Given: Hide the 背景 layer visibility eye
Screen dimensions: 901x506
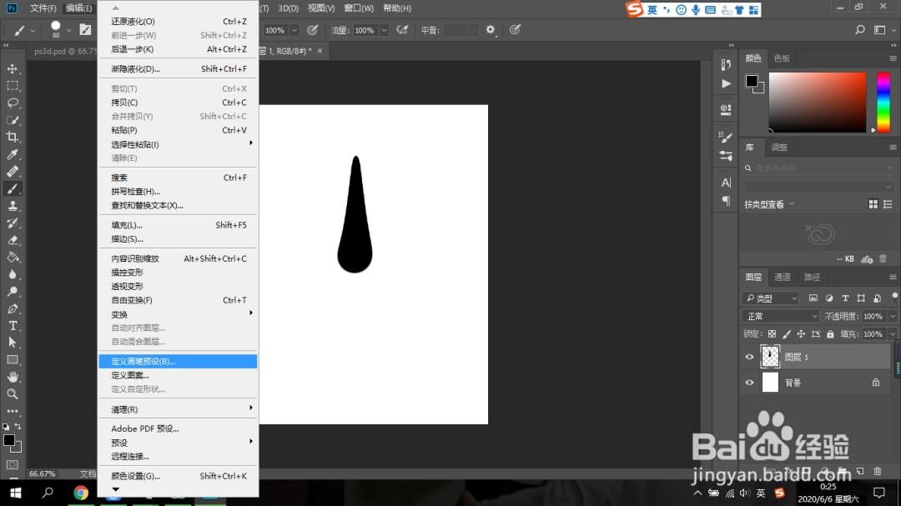Looking at the screenshot, I should click(749, 383).
